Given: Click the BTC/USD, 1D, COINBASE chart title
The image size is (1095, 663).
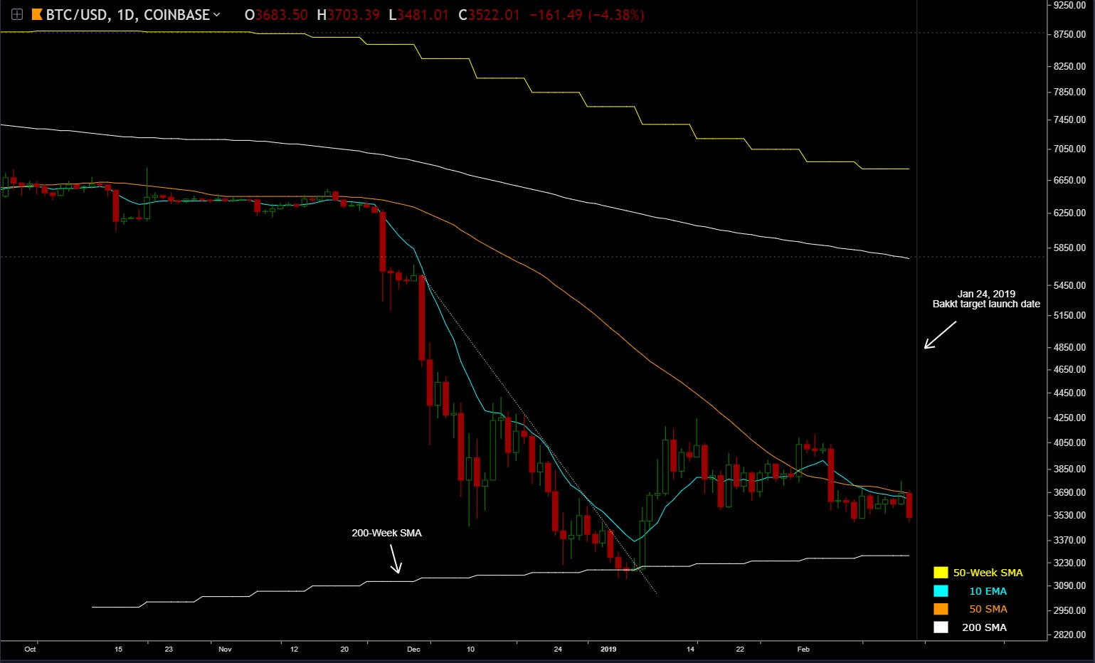Looking at the screenshot, I should (128, 14).
